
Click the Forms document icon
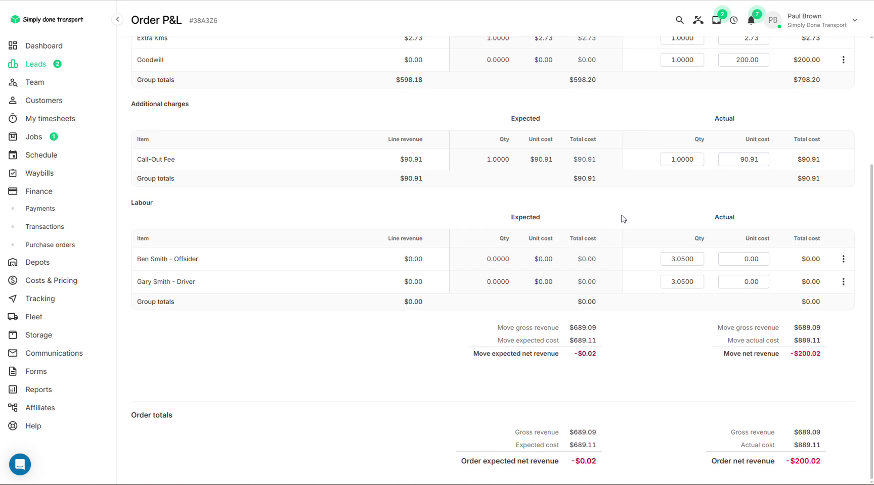[13, 371]
